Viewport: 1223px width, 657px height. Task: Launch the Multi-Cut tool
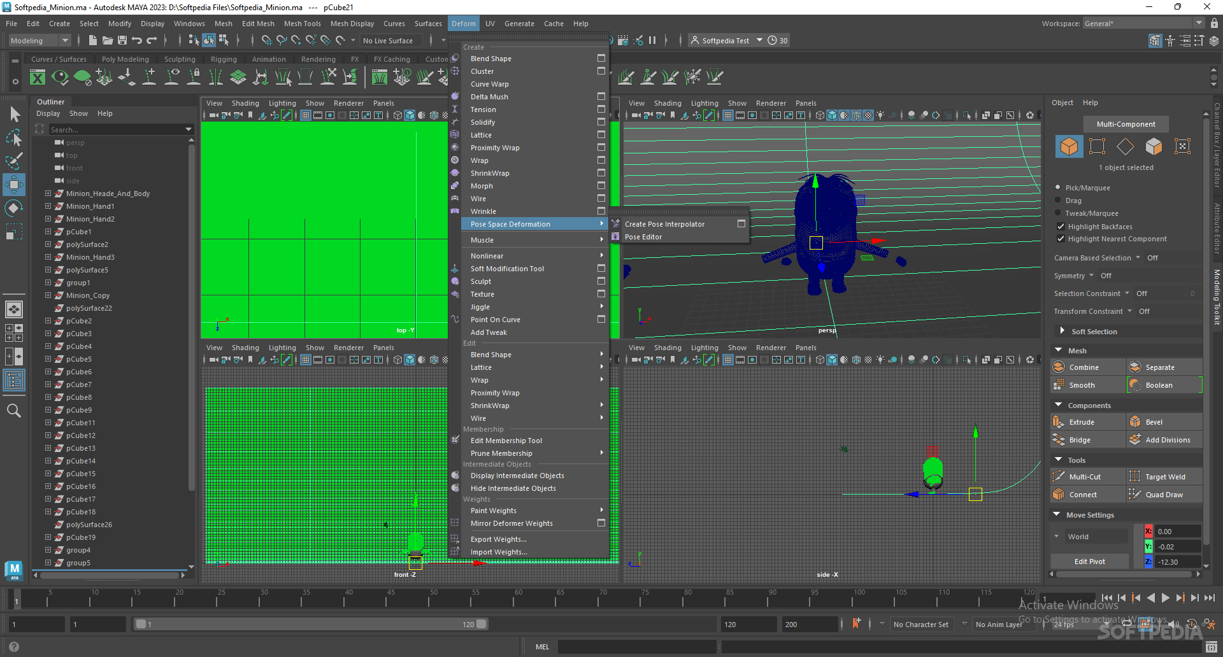pyautogui.click(x=1088, y=477)
